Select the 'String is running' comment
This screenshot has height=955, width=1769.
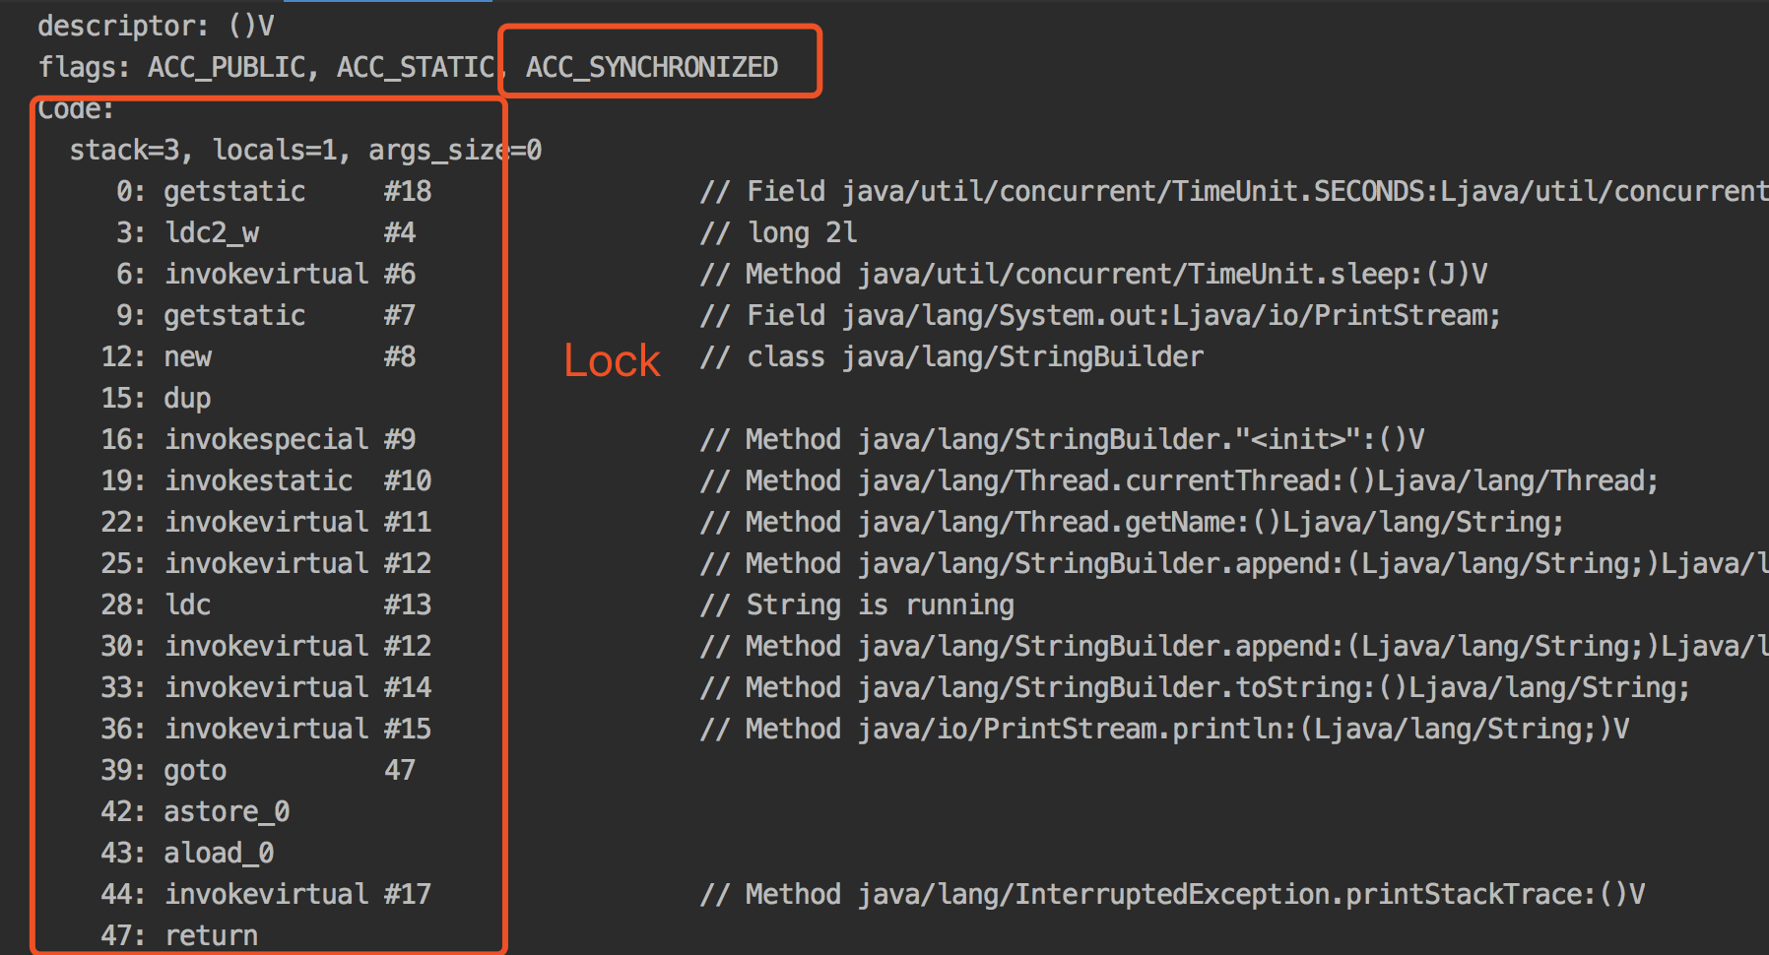[857, 605]
